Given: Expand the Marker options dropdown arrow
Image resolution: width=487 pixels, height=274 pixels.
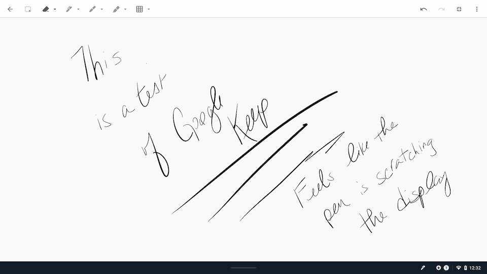Looking at the screenshot, I should point(102,9).
